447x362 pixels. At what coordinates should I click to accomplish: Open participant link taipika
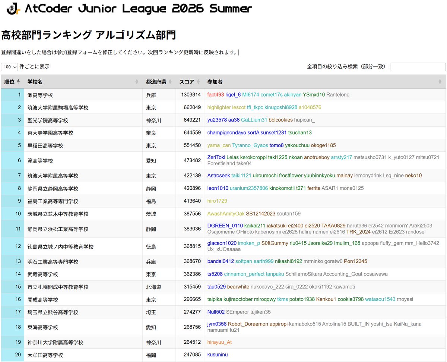[x=215, y=299]
